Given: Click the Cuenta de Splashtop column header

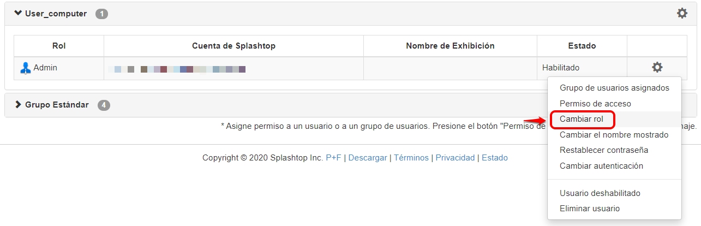Looking at the screenshot, I should 233,46.
